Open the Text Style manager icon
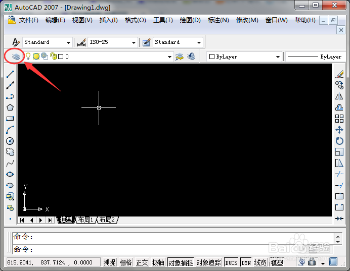Viewport: 350px width, 271px height. [16, 42]
